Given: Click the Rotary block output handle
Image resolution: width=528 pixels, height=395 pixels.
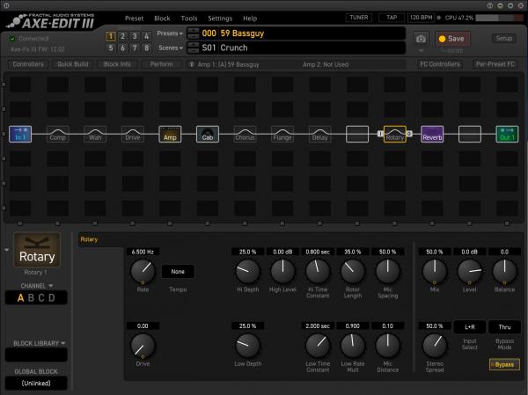Looking at the screenshot, I should point(409,134).
